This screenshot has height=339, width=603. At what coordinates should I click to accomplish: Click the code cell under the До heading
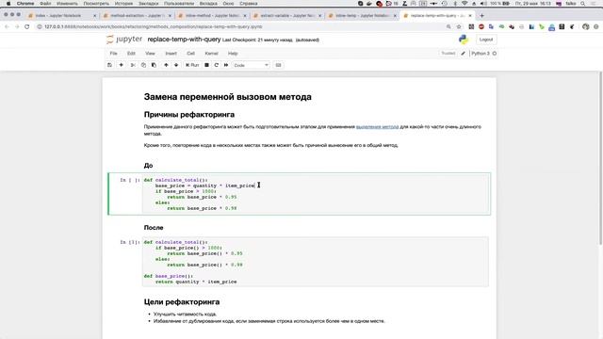tap(317, 194)
